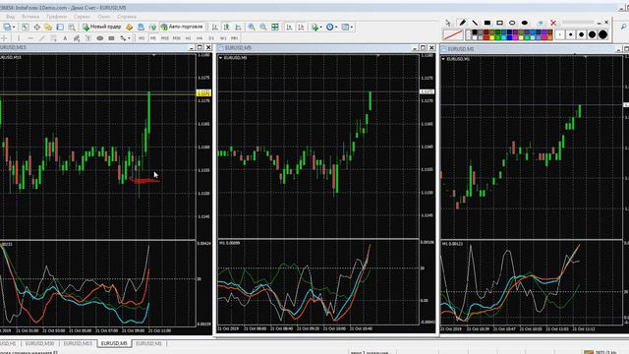Switch to the EURUSD,M5 chart tab
This screenshot has height=354, width=629.
(114, 343)
